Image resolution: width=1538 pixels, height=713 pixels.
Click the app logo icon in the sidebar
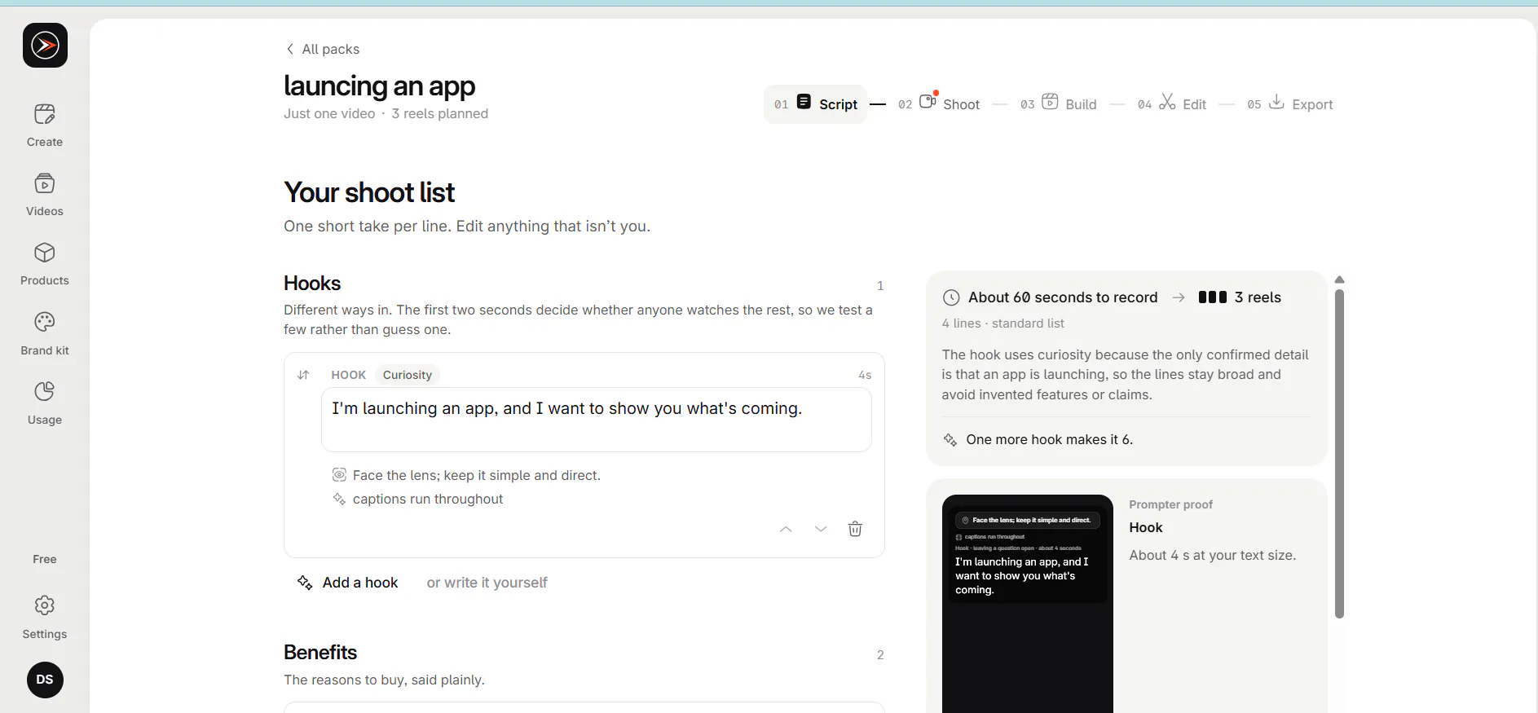coord(45,46)
